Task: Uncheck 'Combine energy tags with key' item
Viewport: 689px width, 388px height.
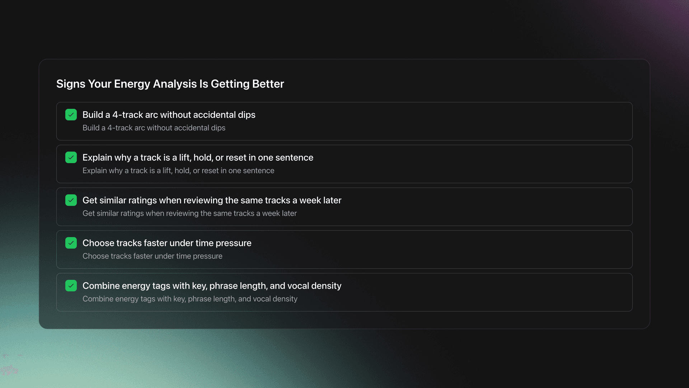Action: point(71,286)
